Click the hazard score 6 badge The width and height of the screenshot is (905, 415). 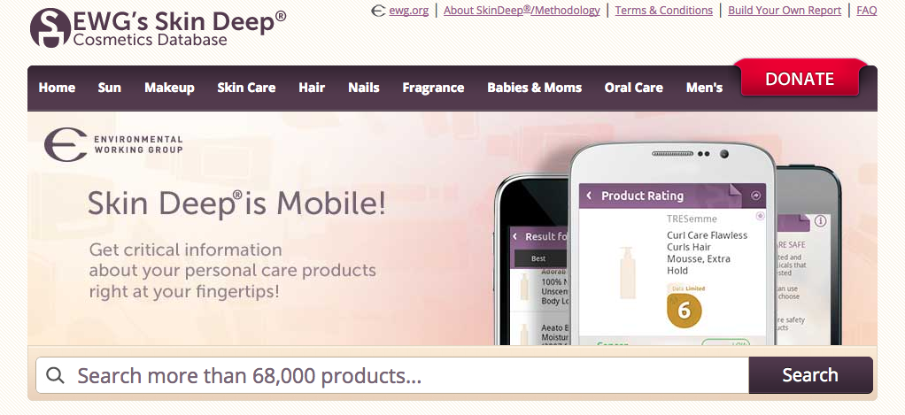pos(684,310)
